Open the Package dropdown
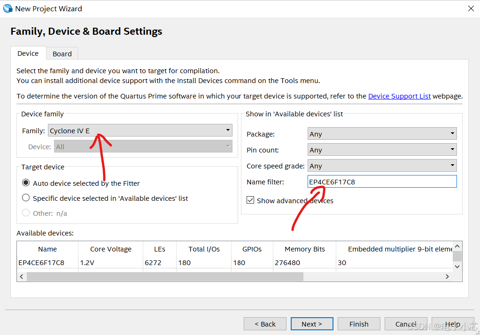 [x=382, y=134]
